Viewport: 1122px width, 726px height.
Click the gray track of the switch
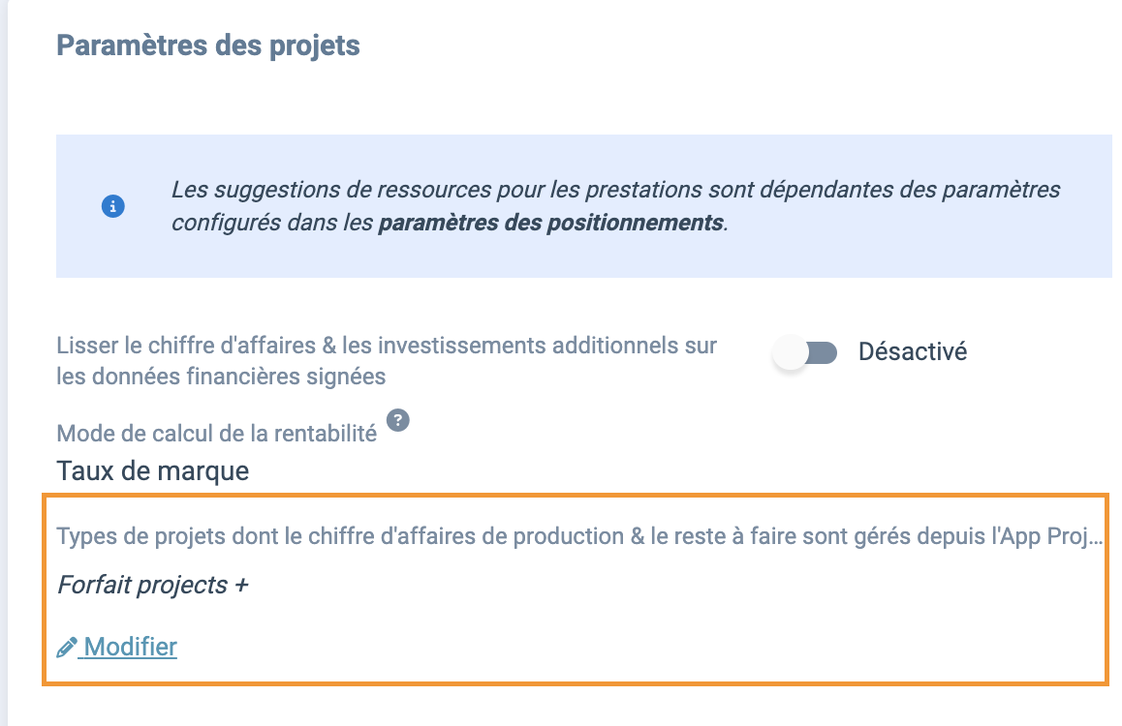point(822,352)
